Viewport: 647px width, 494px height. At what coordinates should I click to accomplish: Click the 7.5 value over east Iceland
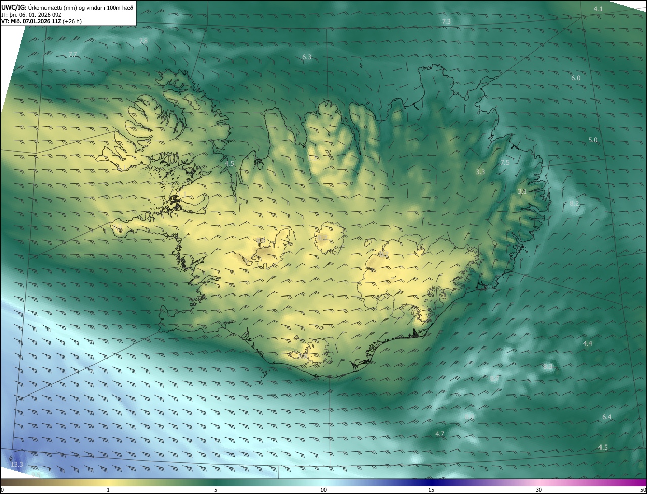click(x=505, y=162)
